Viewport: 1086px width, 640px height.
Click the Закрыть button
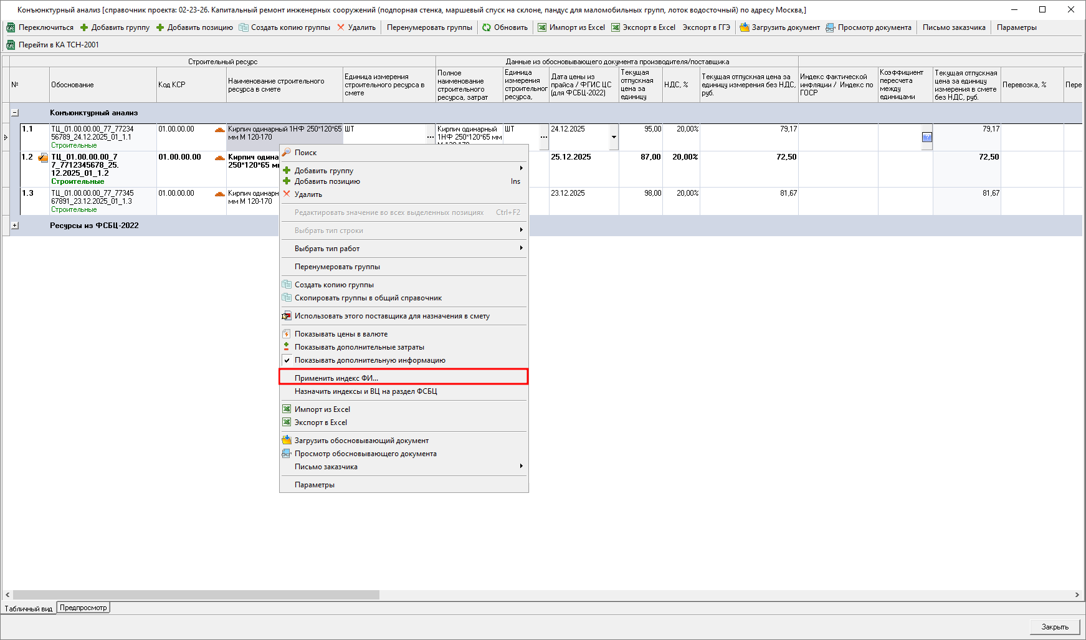click(1055, 627)
